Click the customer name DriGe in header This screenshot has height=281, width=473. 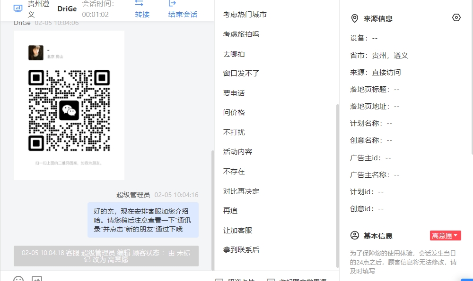67,8
